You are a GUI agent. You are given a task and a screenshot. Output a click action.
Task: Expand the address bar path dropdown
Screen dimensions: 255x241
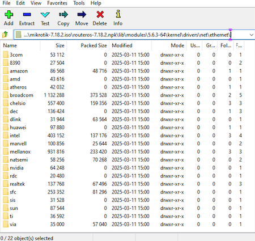251,35
